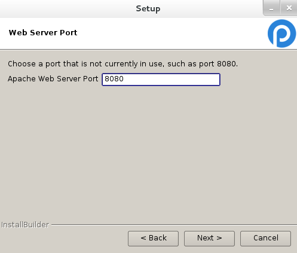Screen dimensions: 297x253
Task: Click the port instruction sentence
Action: (x=123, y=64)
